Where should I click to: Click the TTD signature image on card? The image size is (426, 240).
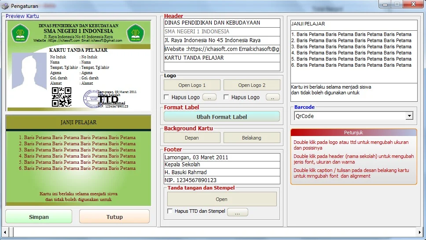(x=108, y=99)
